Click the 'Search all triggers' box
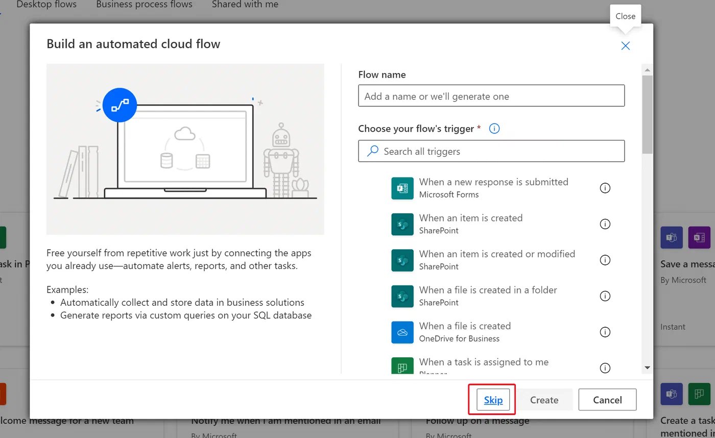The image size is (715, 438). click(x=491, y=151)
